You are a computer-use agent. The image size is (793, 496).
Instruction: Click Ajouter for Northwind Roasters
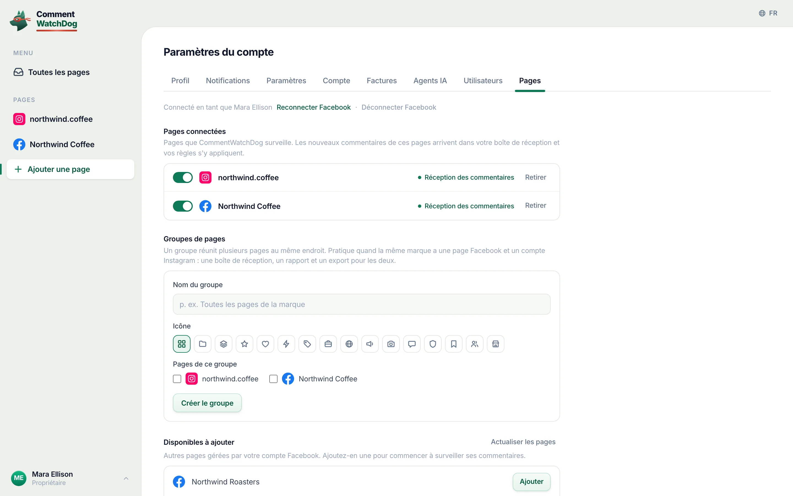click(531, 482)
